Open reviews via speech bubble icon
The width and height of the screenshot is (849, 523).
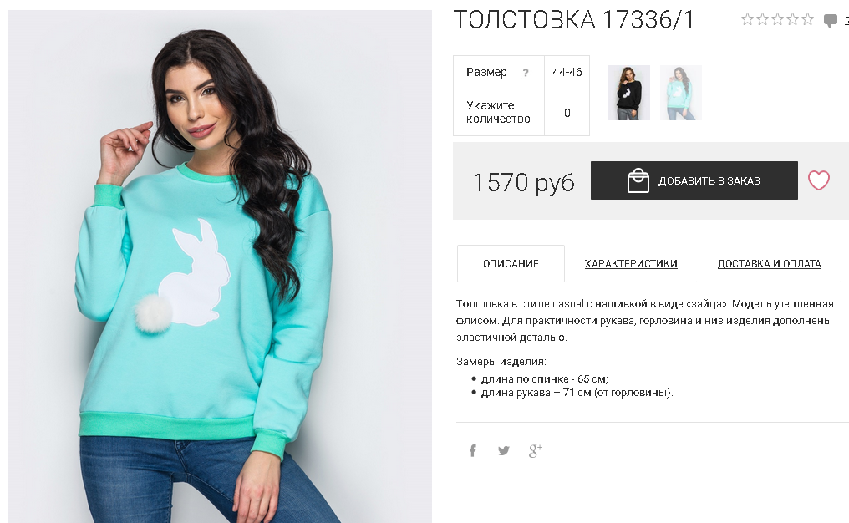point(830,21)
